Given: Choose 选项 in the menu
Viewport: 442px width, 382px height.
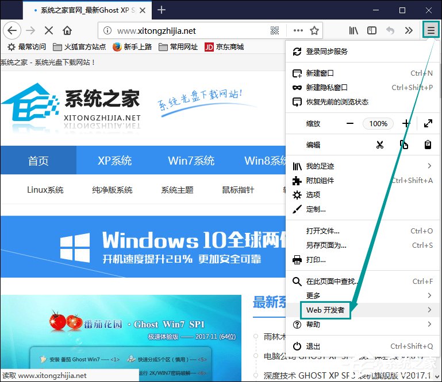Looking at the screenshot, I should pyautogui.click(x=313, y=195).
